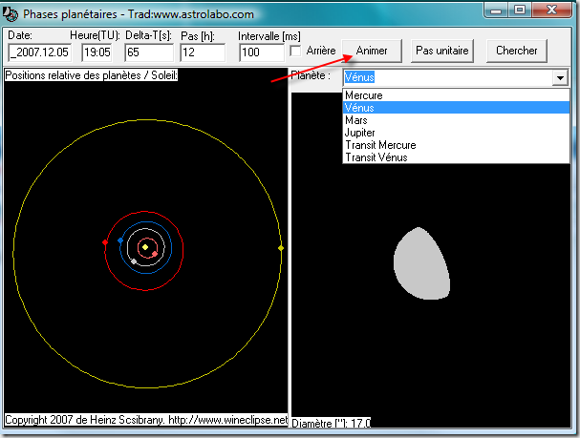Click the gray Venus phase image

click(x=420, y=264)
